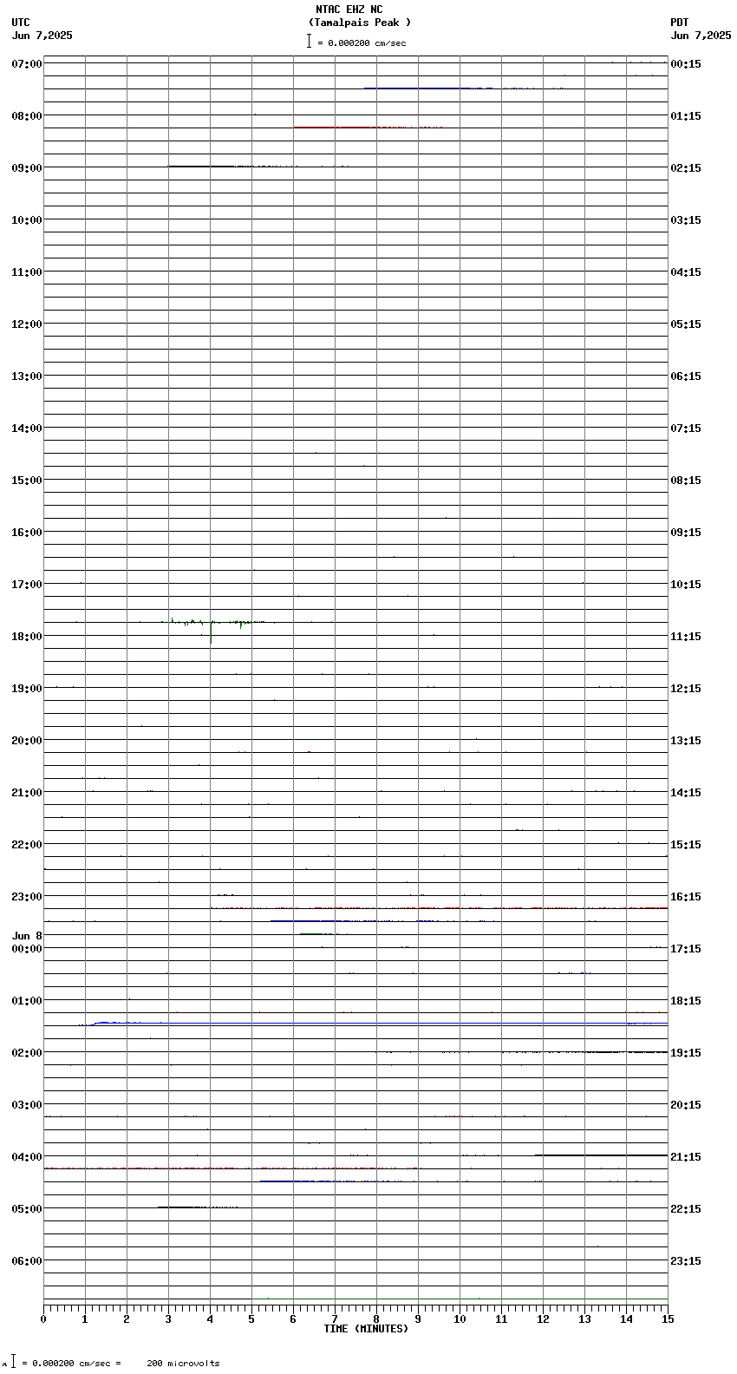Viewport: 737px width, 1374px height.
Task: Click the '5' minute tick label
Action: tap(251, 1319)
